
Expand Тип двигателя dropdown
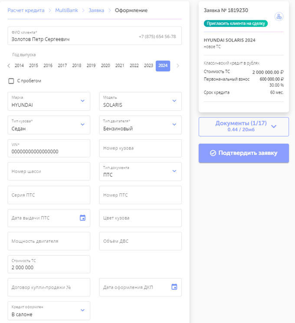pyautogui.click(x=174, y=124)
